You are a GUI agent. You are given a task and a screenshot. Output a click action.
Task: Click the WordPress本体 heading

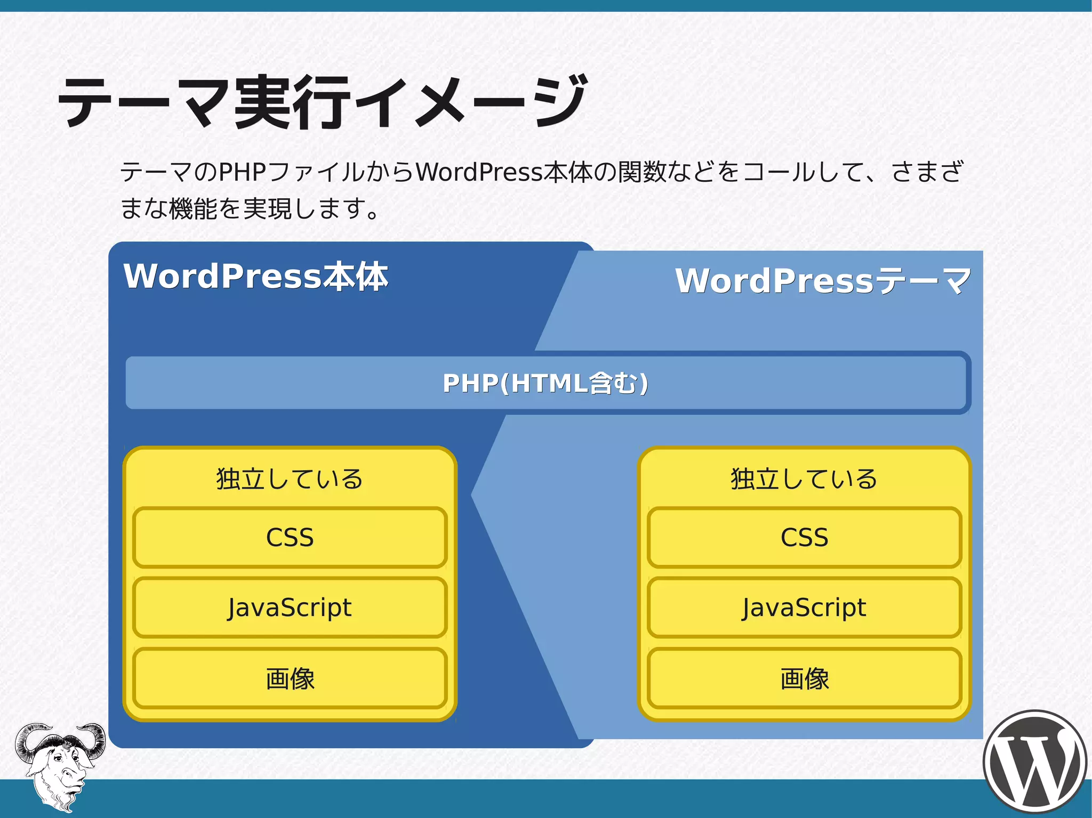[256, 276]
